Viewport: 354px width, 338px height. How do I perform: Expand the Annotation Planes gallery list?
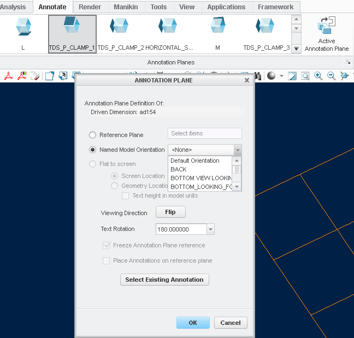pyautogui.click(x=297, y=49)
